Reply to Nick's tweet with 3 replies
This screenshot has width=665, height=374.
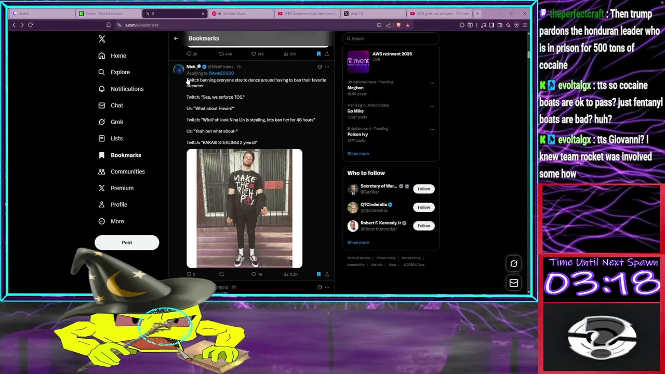click(x=191, y=274)
